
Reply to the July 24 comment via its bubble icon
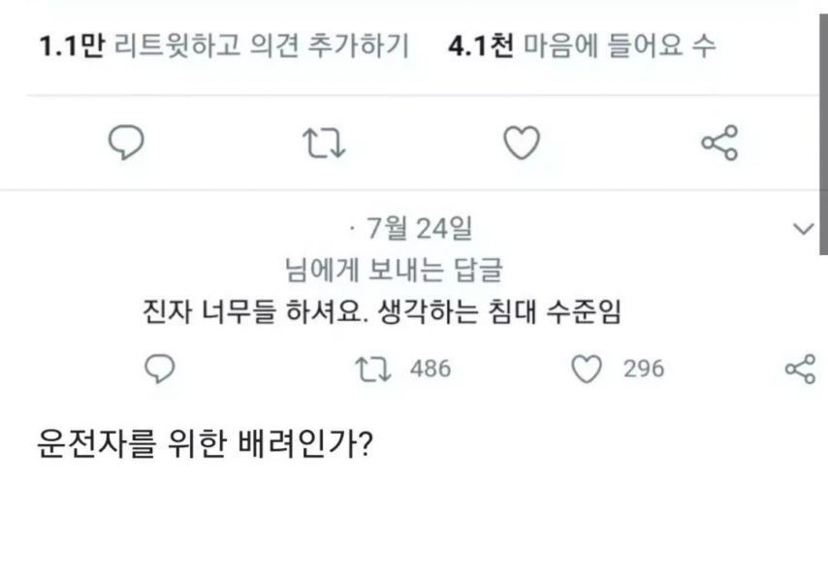pyautogui.click(x=159, y=369)
